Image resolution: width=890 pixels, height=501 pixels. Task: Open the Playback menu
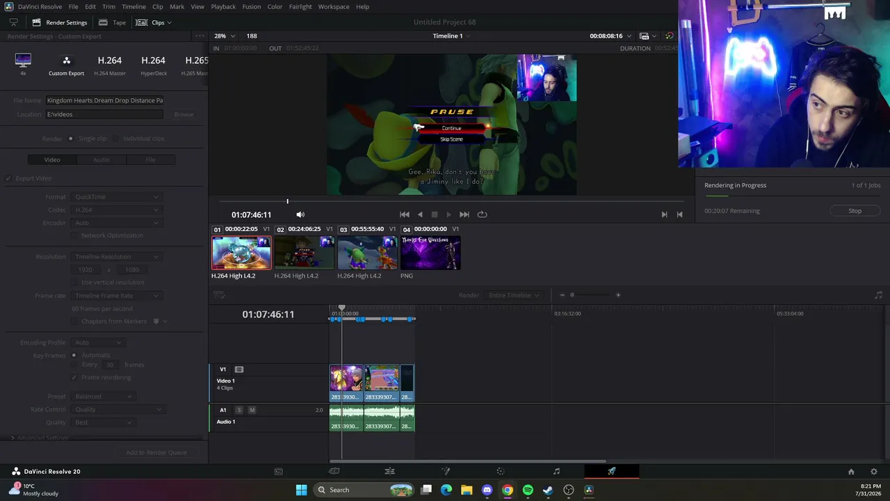[x=223, y=6]
